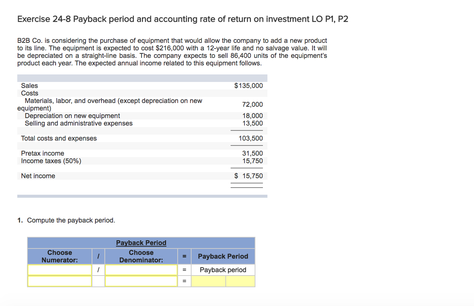This screenshot has width=474, height=306.
Task: Click the Income taxes (50%) label
Action: click(x=51, y=161)
